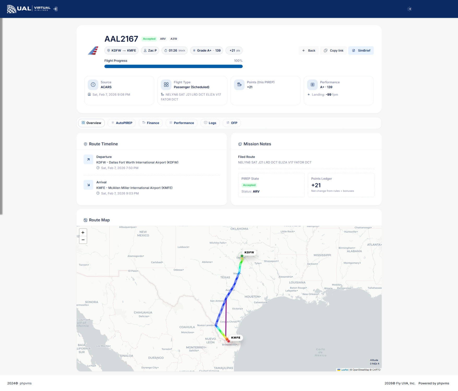Switch to the Finance tab
Image resolution: width=458 pixels, height=391 pixels.
(151, 123)
